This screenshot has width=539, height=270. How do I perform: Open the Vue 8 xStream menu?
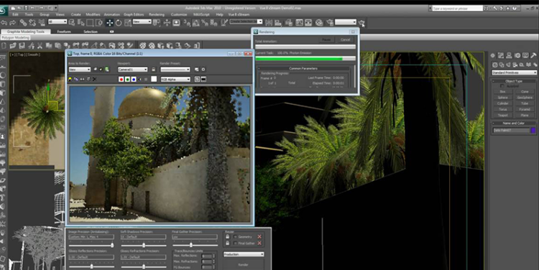(x=239, y=14)
